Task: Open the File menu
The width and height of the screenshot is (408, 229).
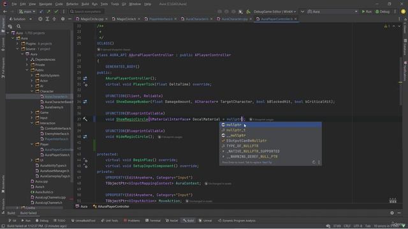Action: 14,4
